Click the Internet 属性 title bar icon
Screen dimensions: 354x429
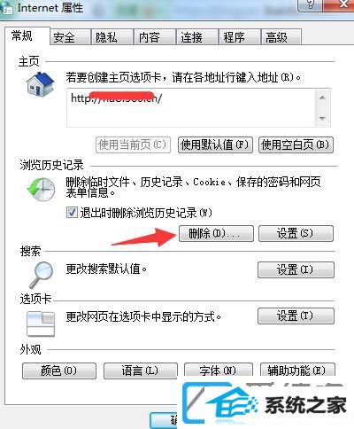click(x=6, y=7)
